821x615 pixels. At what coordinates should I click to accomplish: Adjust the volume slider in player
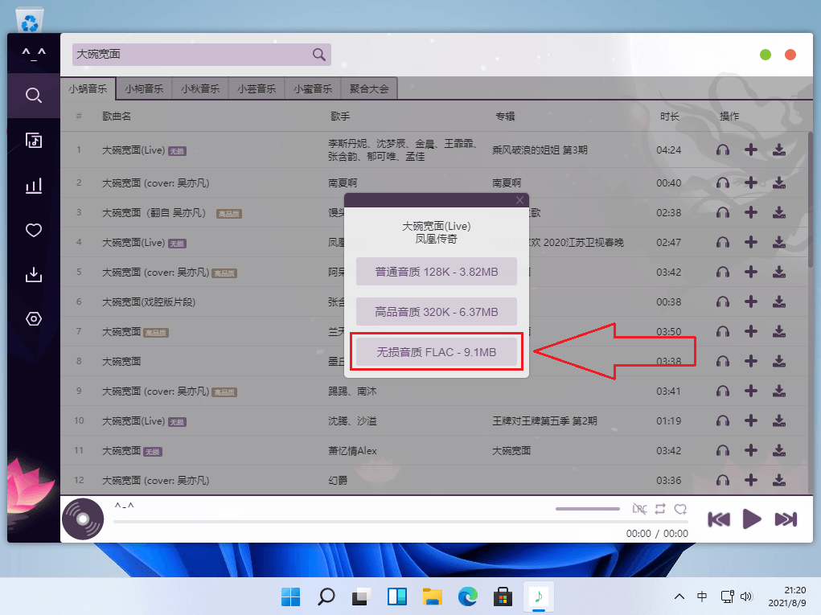click(588, 509)
